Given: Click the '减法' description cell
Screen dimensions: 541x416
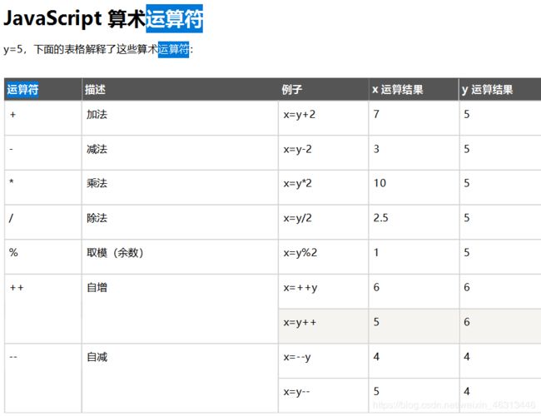Looking at the screenshot, I should pyautogui.click(x=180, y=153).
